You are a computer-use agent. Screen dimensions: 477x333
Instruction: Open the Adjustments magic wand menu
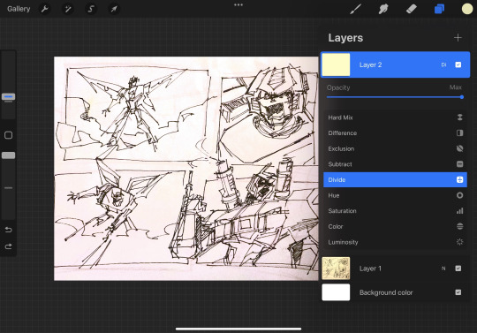tap(67, 9)
